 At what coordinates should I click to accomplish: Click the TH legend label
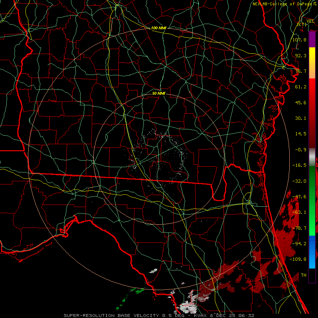pyautogui.click(x=304, y=275)
